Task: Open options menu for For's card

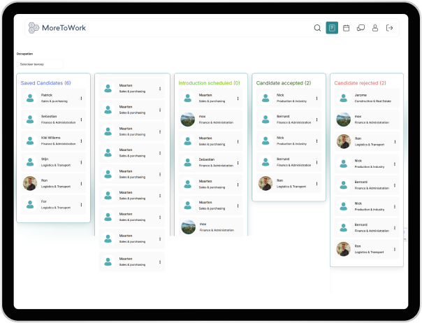Action: tap(82, 204)
